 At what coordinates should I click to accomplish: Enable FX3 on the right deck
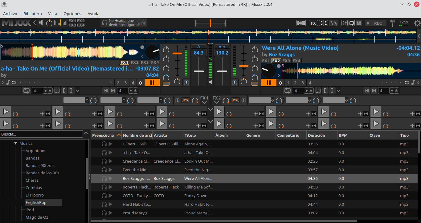coord(286,61)
